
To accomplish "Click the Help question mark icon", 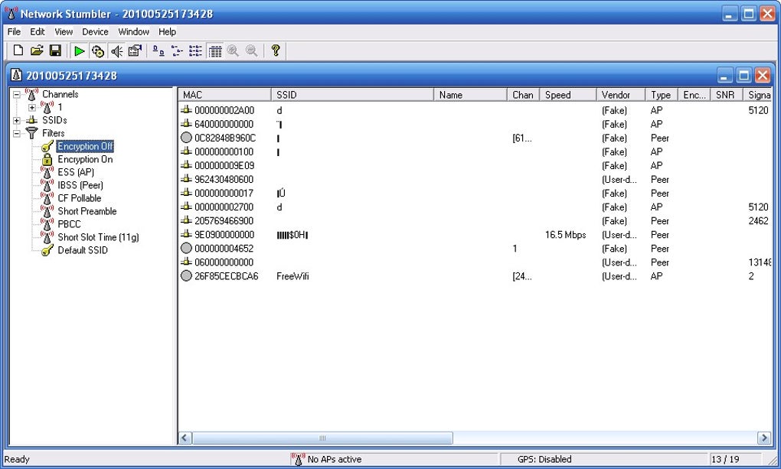I will pos(276,50).
